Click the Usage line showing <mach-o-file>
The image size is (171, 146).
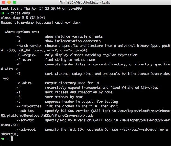click(x=40, y=22)
